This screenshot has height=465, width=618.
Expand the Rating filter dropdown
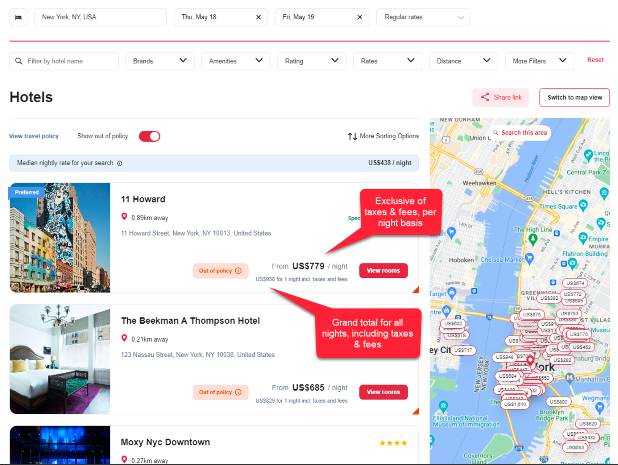[x=312, y=61]
